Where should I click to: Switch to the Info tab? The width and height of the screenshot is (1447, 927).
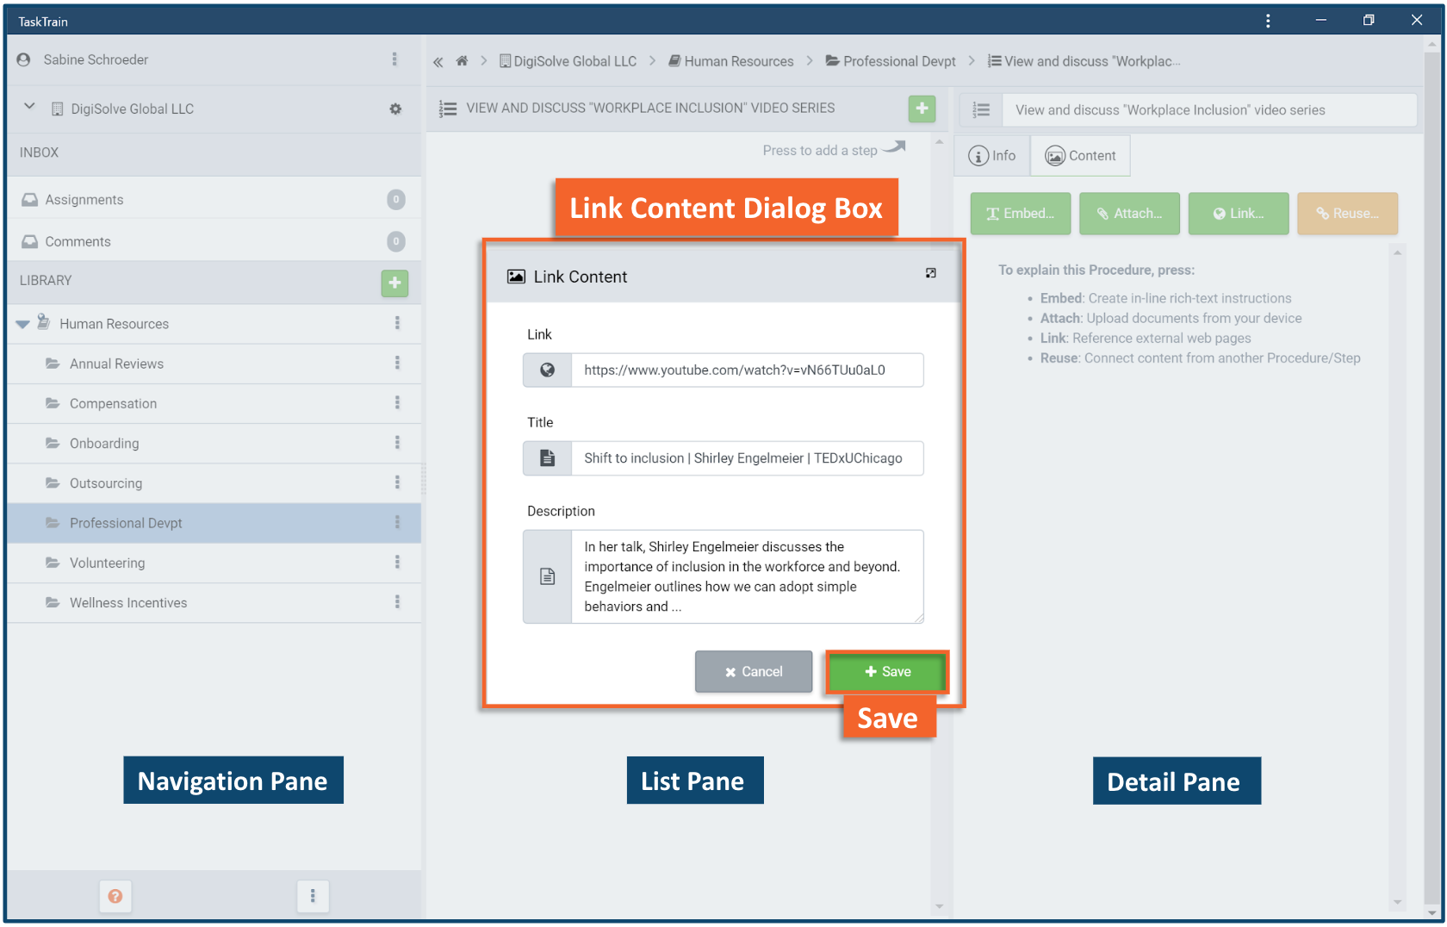click(x=992, y=156)
